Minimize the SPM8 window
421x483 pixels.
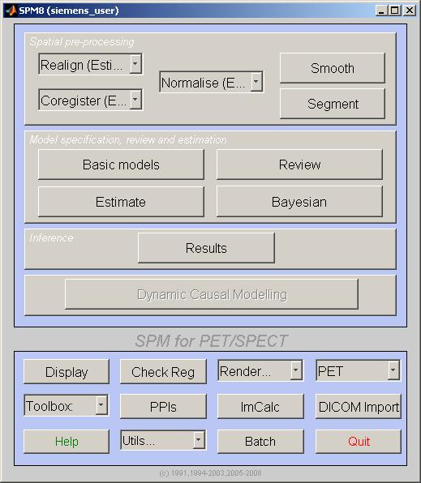coord(381,11)
